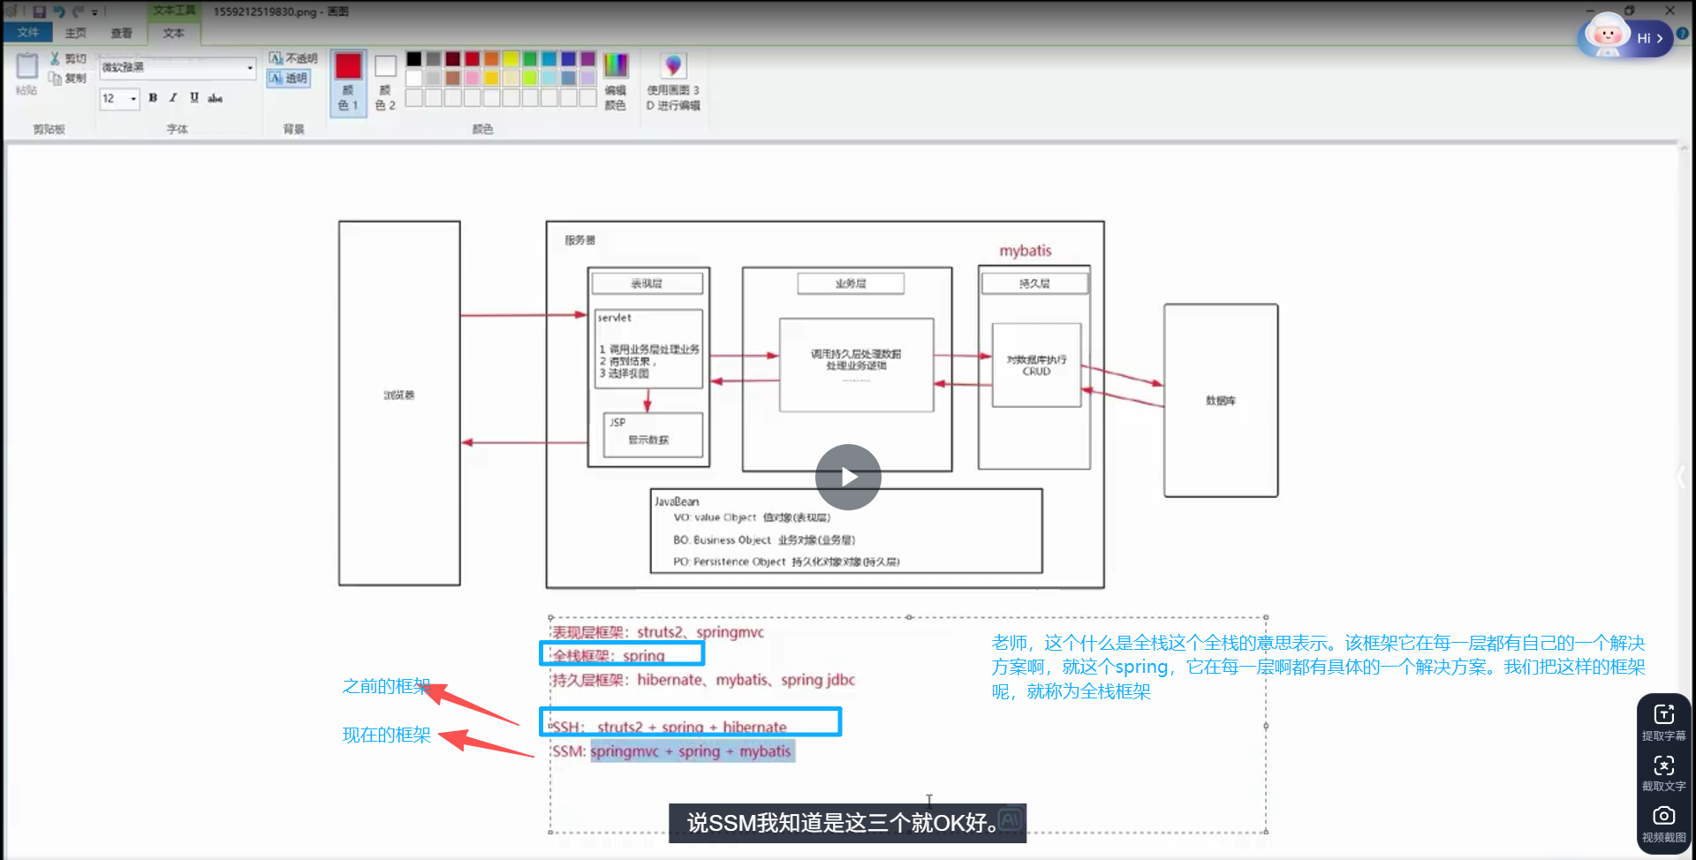This screenshot has height=860, width=1696.
Task: Select the 颜色 1 foreground color box
Action: click(348, 83)
